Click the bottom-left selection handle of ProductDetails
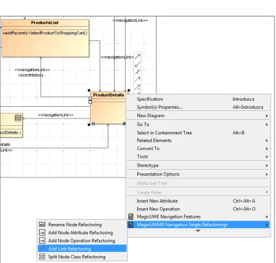 coord(89,125)
